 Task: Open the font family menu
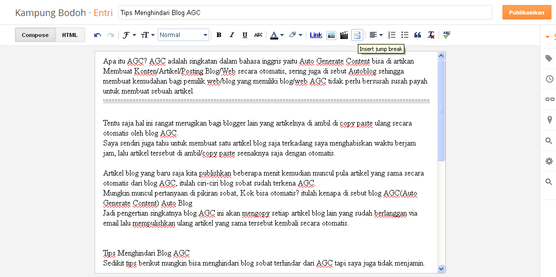click(129, 35)
